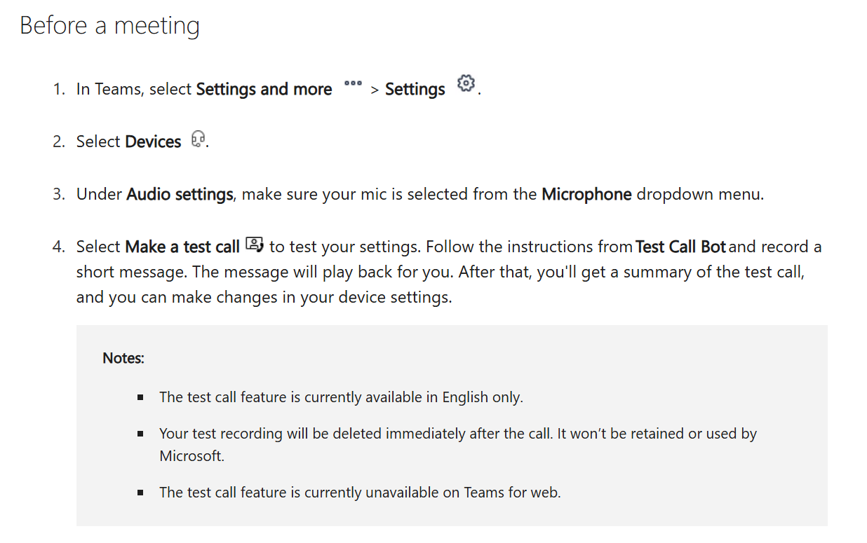Viewport: 867px width, 543px height.
Task: Click the bold 'Microphone' text
Action: click(x=586, y=194)
